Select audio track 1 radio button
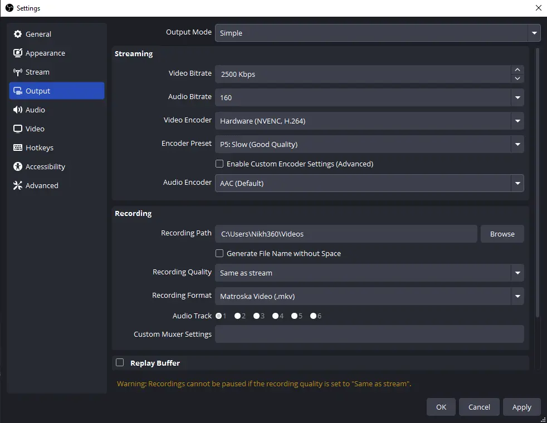 click(219, 316)
